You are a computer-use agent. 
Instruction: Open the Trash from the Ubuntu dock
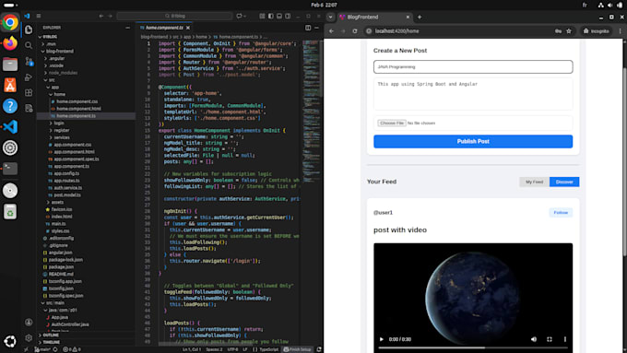10,211
